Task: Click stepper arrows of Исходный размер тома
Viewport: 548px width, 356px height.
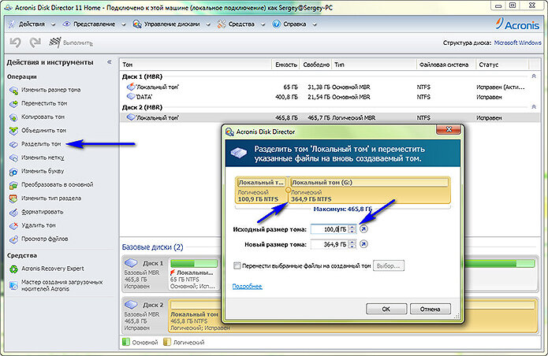Action: [352, 229]
